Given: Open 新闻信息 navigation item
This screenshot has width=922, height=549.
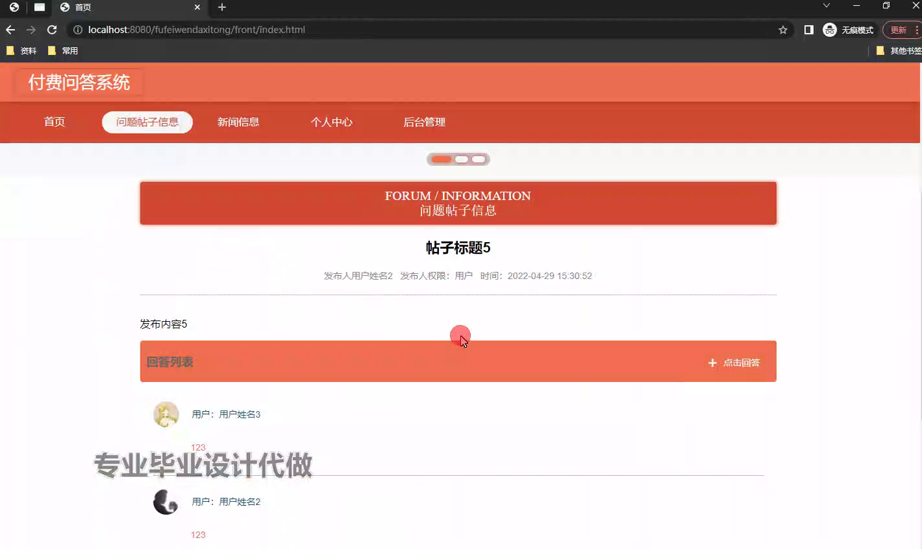Looking at the screenshot, I should pyautogui.click(x=238, y=122).
